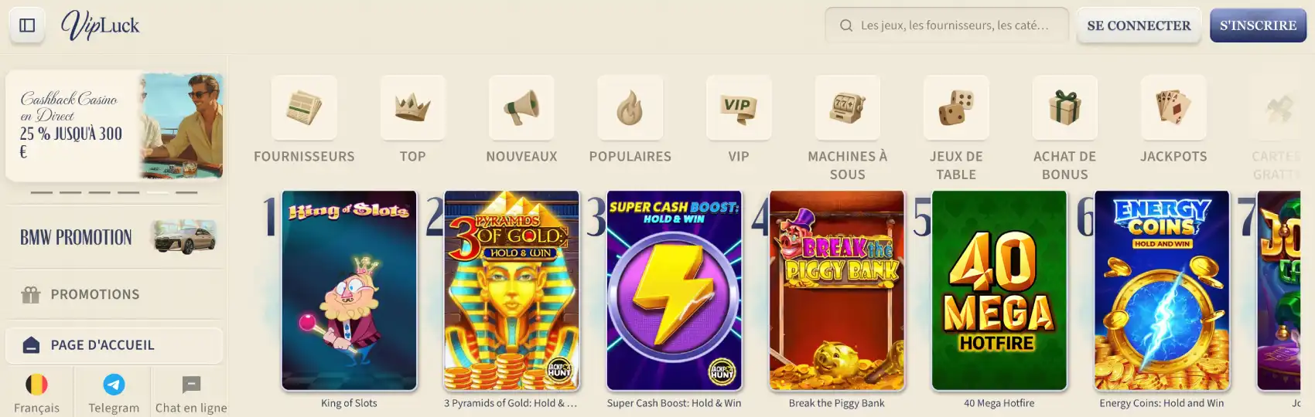This screenshot has width=1315, height=417.
Task: Go to Page d'accueil menu item
Action: [114, 345]
